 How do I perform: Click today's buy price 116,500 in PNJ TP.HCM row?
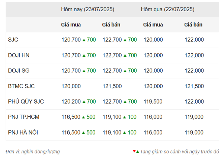pos(71,117)
